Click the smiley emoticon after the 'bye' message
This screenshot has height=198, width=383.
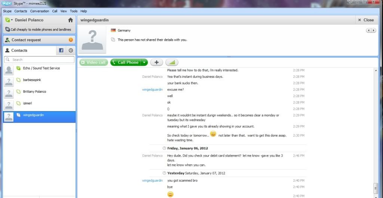(x=170, y=194)
